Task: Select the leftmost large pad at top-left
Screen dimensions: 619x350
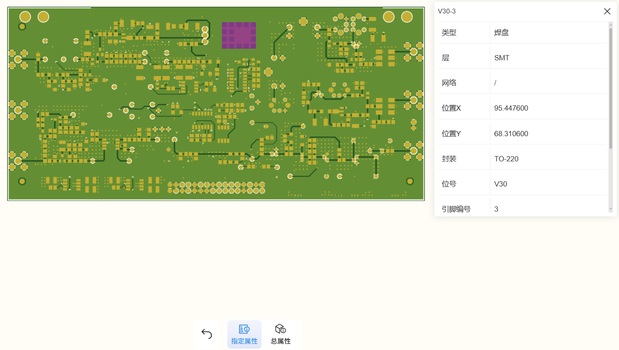Action: pos(25,17)
